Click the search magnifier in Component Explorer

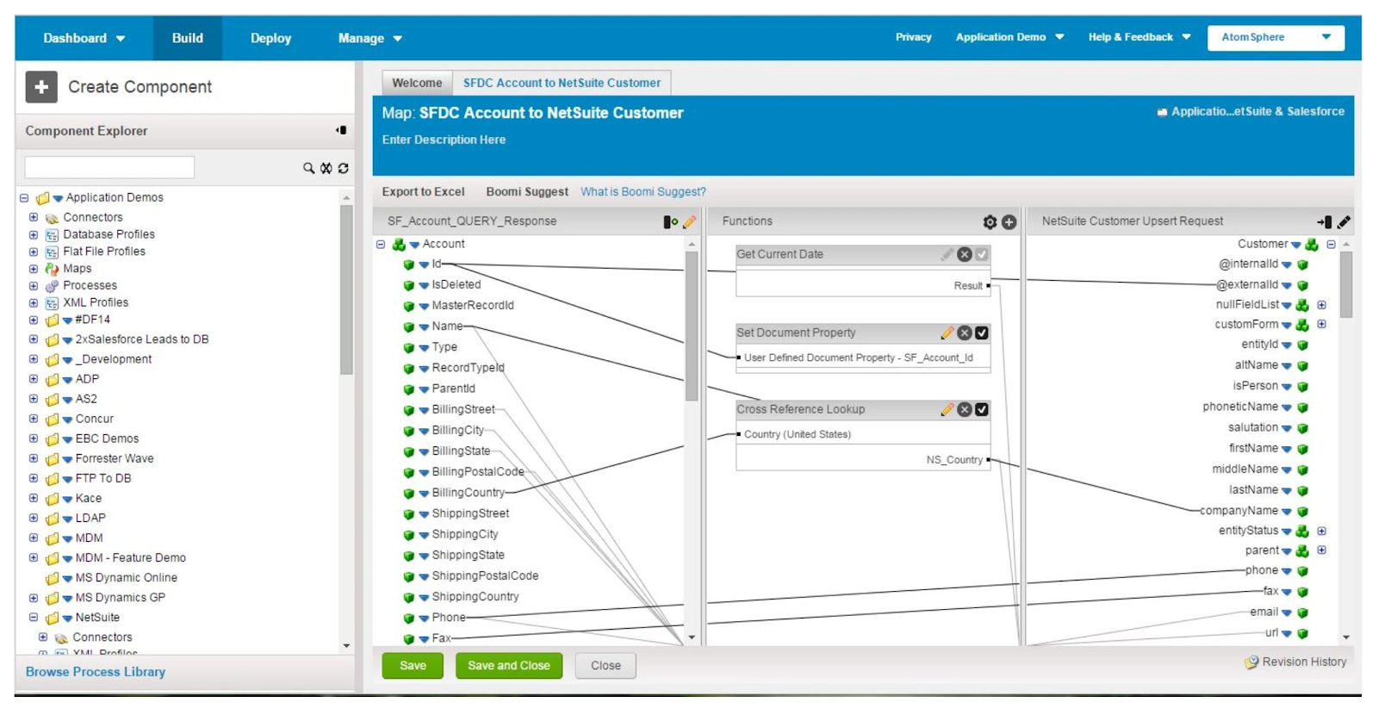tap(308, 168)
